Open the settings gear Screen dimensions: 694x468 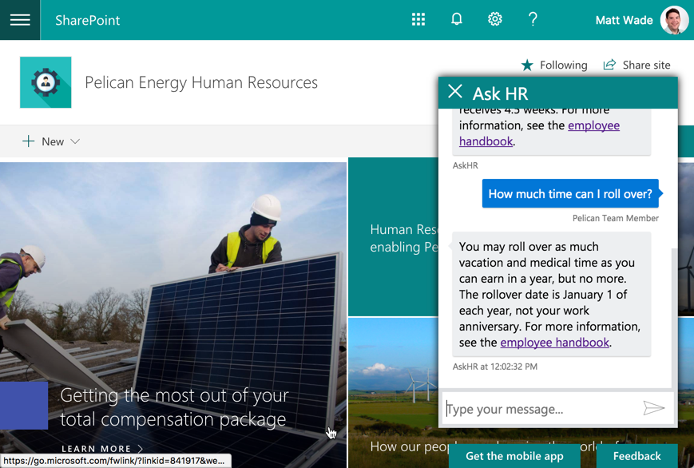[x=495, y=19]
